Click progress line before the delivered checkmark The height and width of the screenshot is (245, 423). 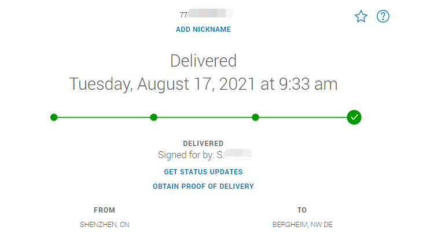click(303, 117)
